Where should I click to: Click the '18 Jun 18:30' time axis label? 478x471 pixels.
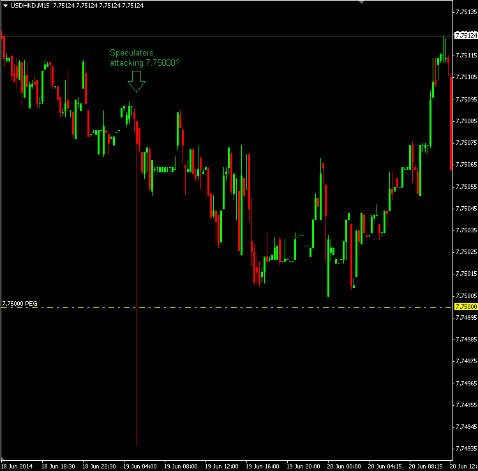click(x=58, y=466)
